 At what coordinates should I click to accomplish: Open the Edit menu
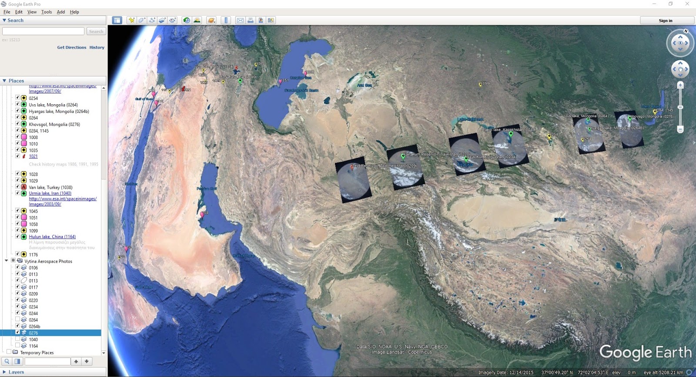tap(19, 12)
